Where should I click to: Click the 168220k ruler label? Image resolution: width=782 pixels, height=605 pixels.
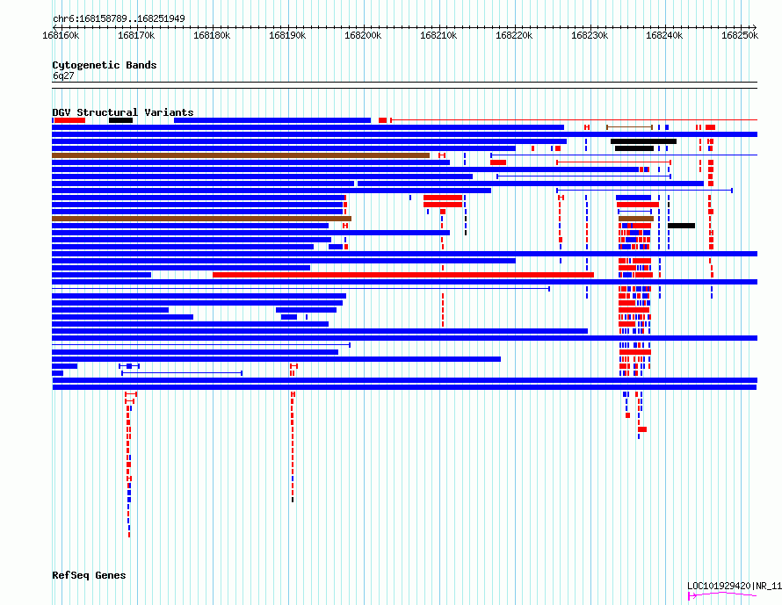click(514, 35)
